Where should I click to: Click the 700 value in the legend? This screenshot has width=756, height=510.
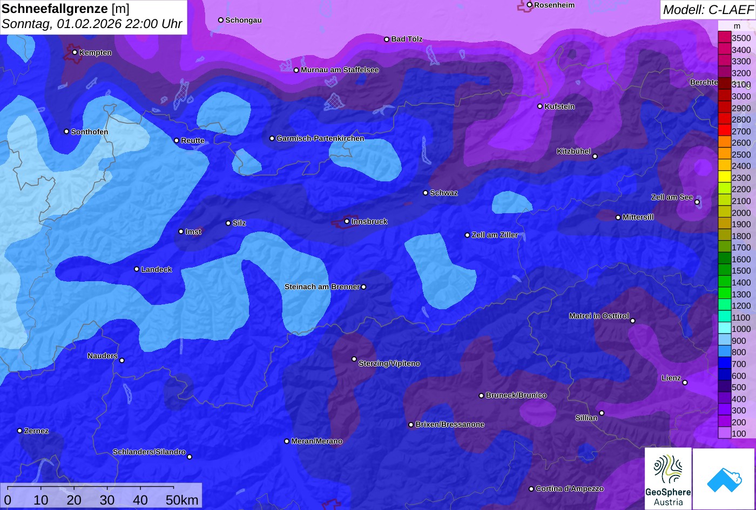[x=739, y=364]
